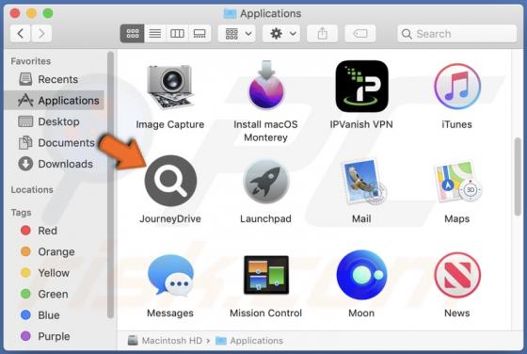527x354 pixels.
Task: Click the Share toolbar button
Action: click(322, 33)
